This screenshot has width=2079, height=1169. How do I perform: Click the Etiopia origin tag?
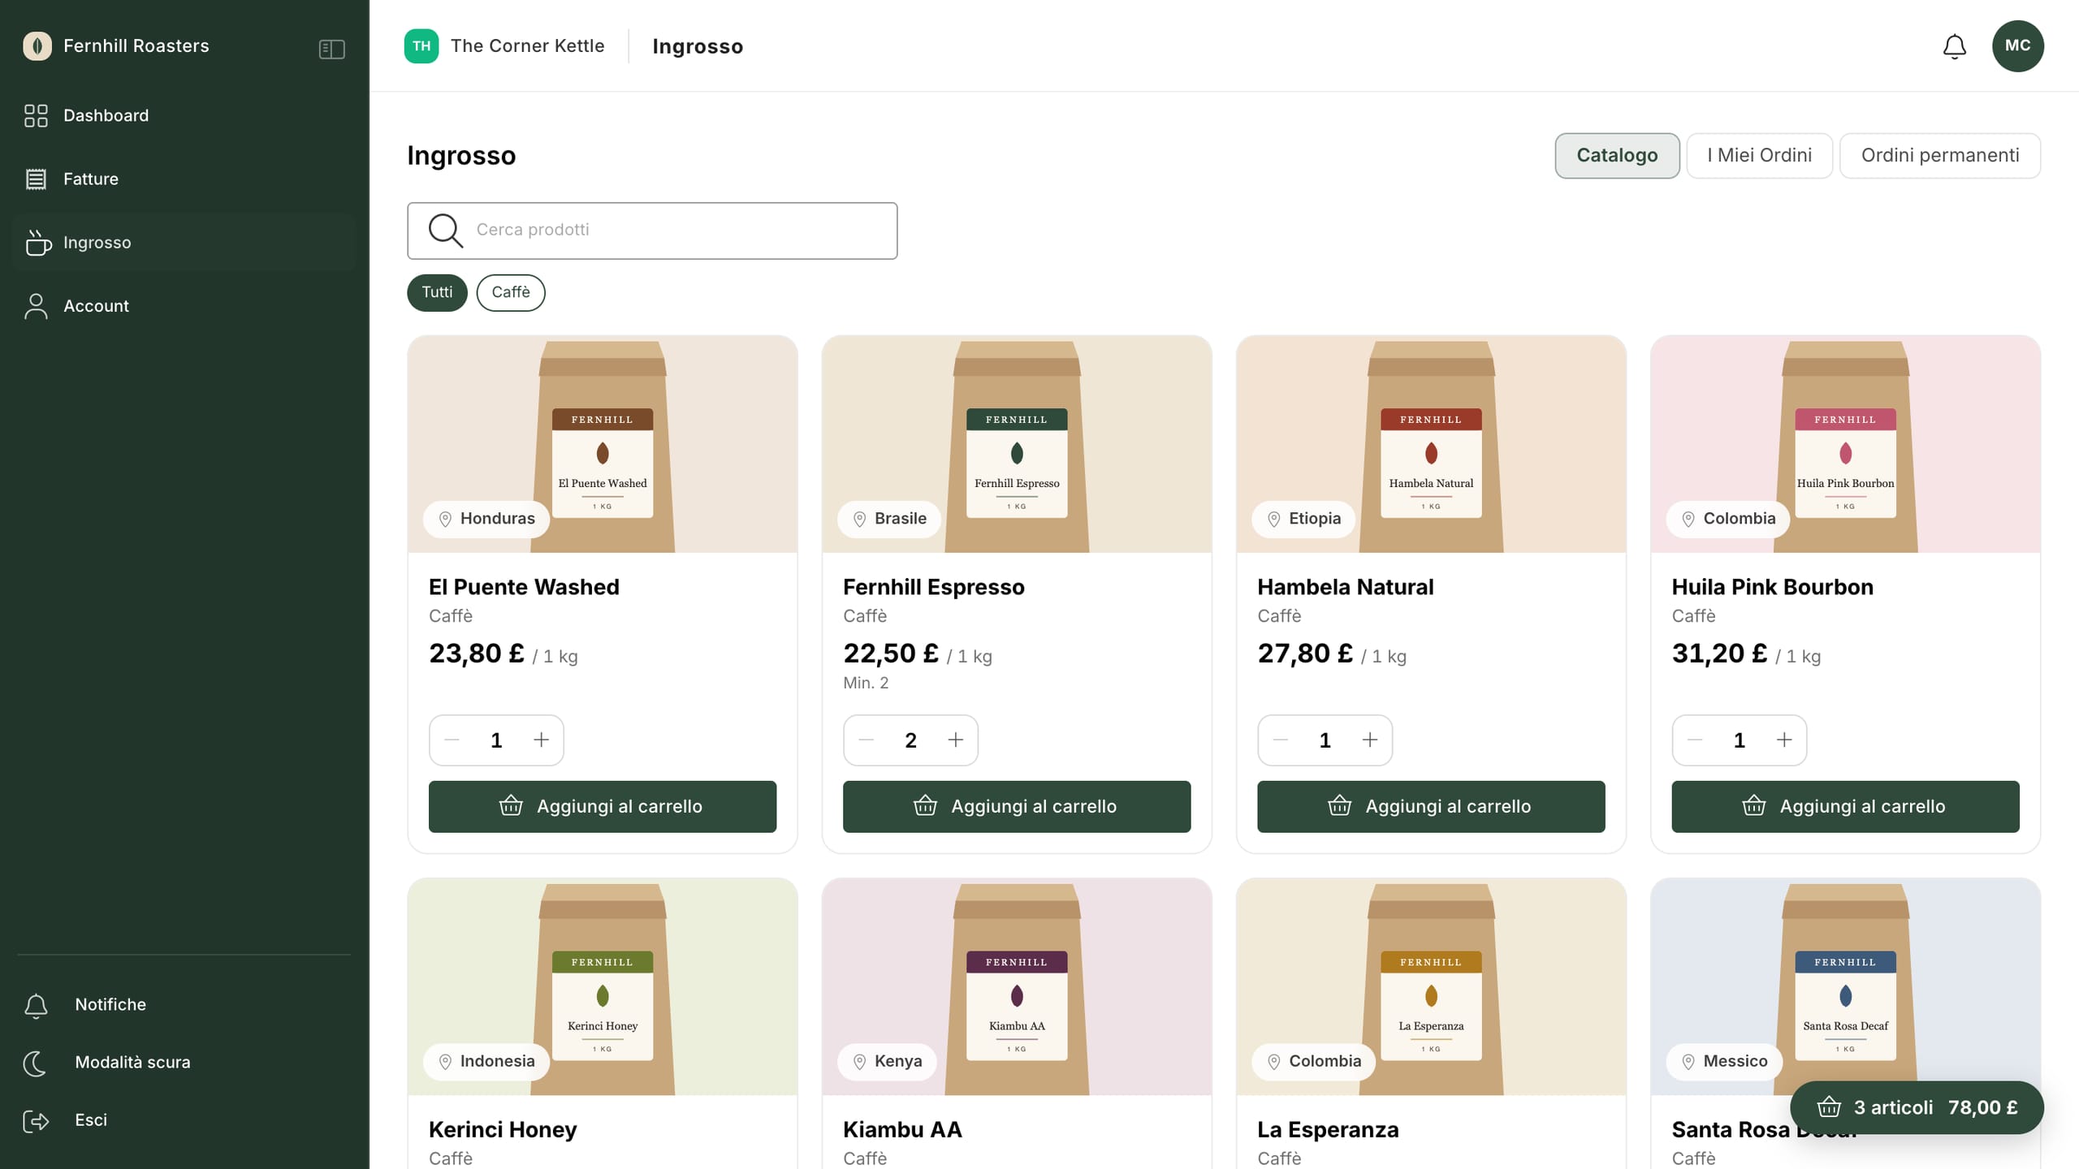(1303, 519)
